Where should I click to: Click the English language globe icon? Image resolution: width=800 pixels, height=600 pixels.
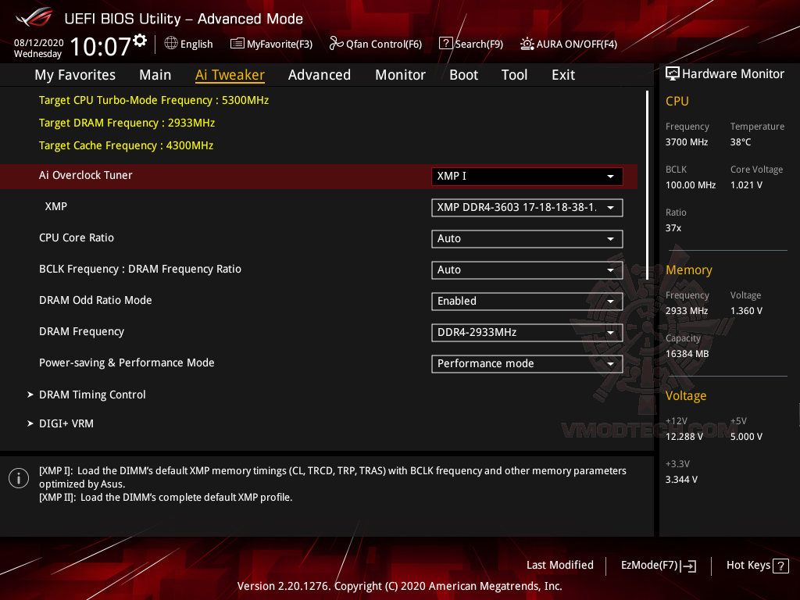[x=171, y=44]
